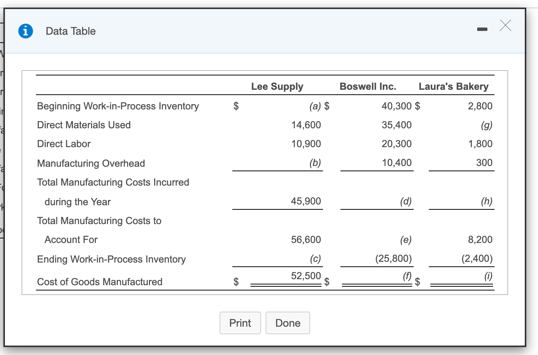The width and height of the screenshot is (538, 355).
Task: Select the Lee Supply column header
Action: [x=277, y=87]
